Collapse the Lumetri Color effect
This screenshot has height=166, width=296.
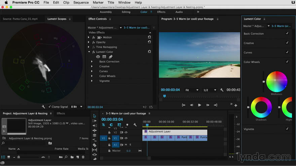(x=89, y=52)
